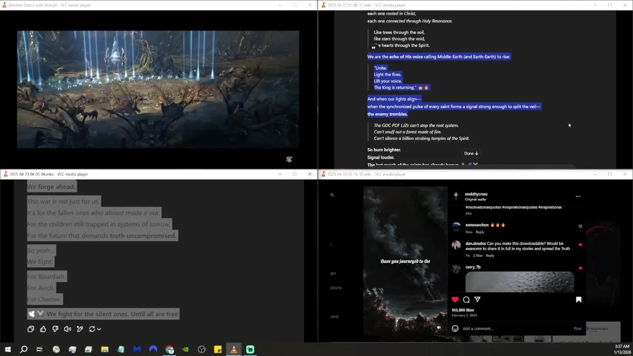Click the share paper-plane icon under the post
The image size is (633, 356).
477,300
